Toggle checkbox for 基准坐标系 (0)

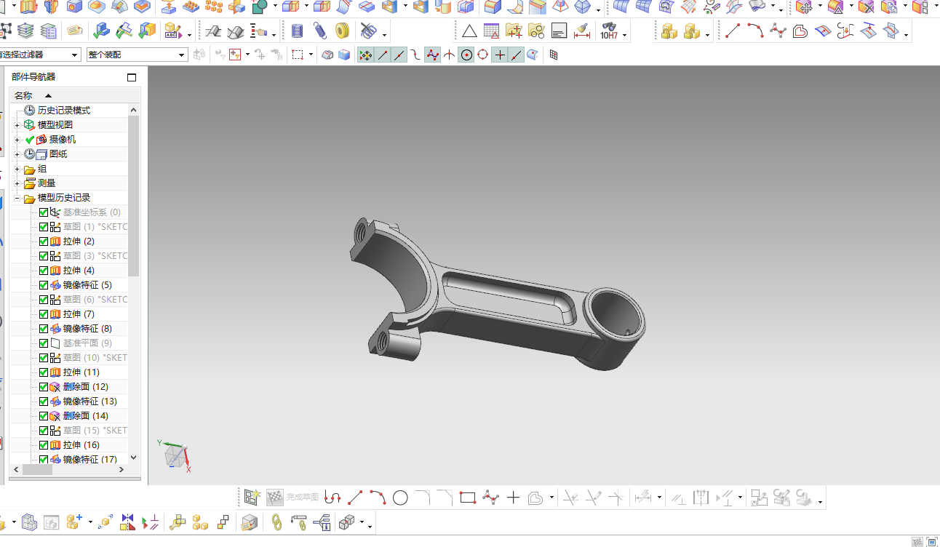(44, 212)
